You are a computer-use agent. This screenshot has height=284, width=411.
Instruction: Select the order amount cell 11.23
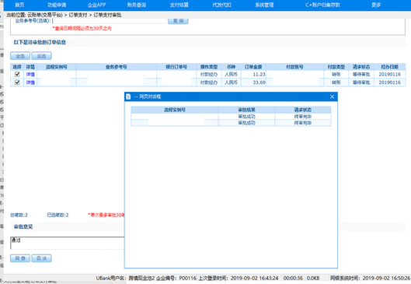tap(253, 74)
